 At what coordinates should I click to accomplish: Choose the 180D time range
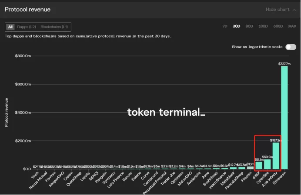click(x=263, y=26)
